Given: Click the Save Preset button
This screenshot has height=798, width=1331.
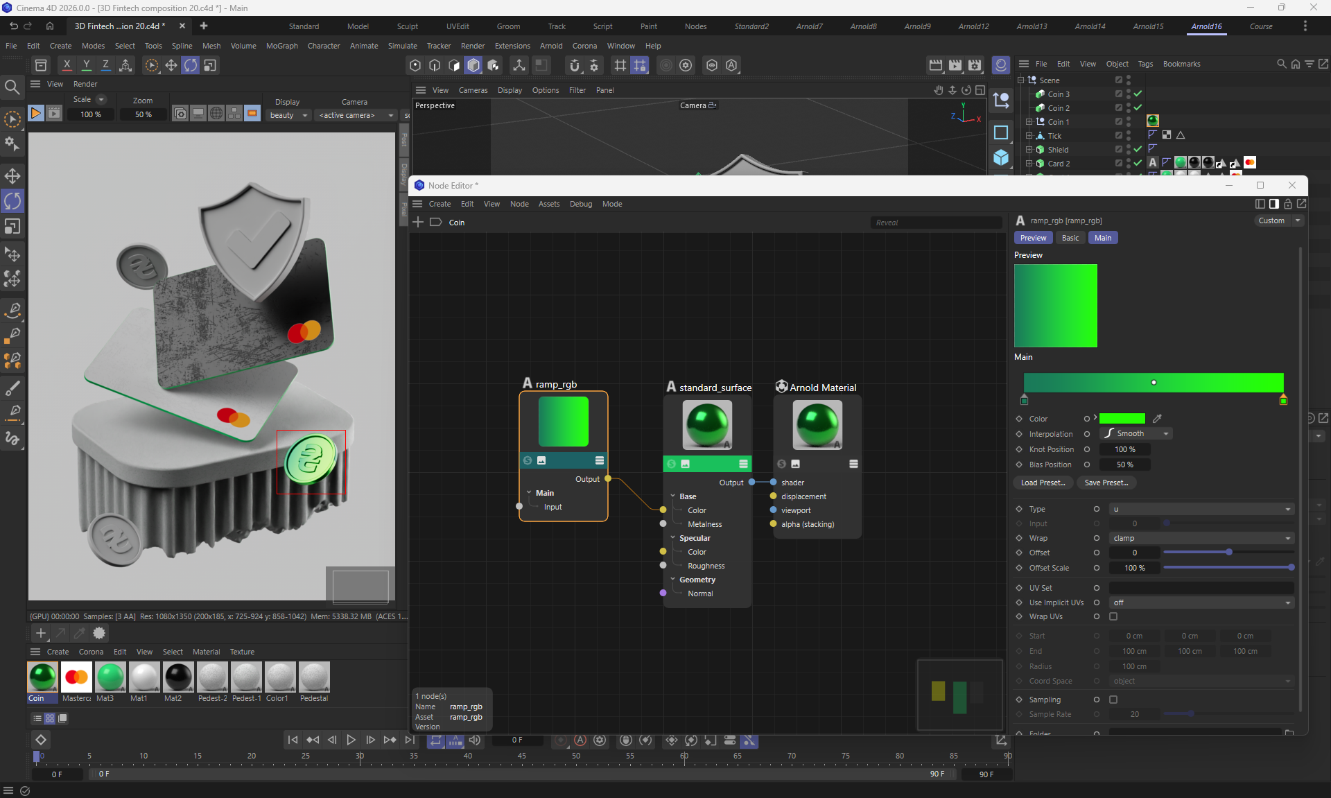Looking at the screenshot, I should [x=1106, y=483].
